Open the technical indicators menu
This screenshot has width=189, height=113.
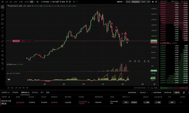pos(45,2)
